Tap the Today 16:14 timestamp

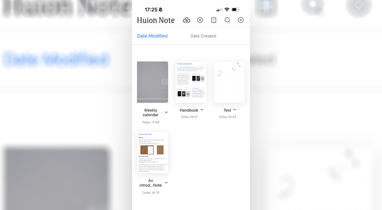[151, 193]
